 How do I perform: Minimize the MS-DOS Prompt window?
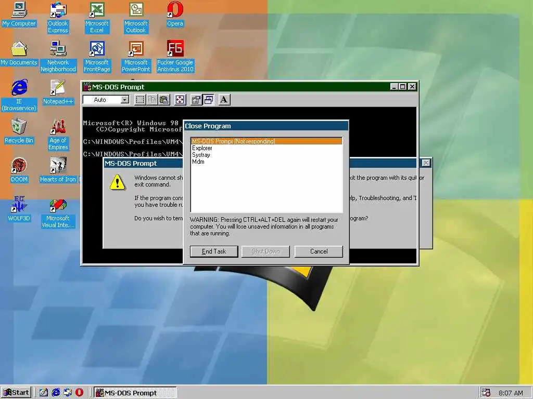[x=394, y=87]
